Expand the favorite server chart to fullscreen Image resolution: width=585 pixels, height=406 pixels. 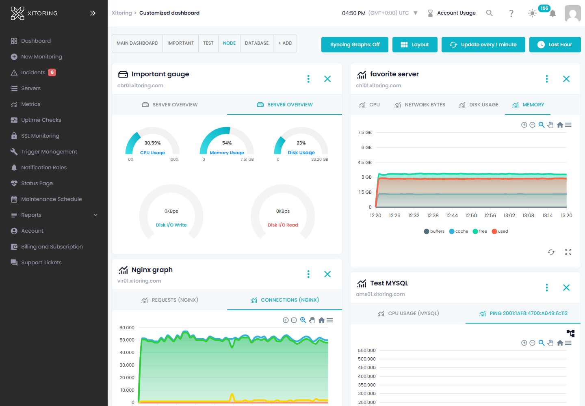[x=568, y=252]
